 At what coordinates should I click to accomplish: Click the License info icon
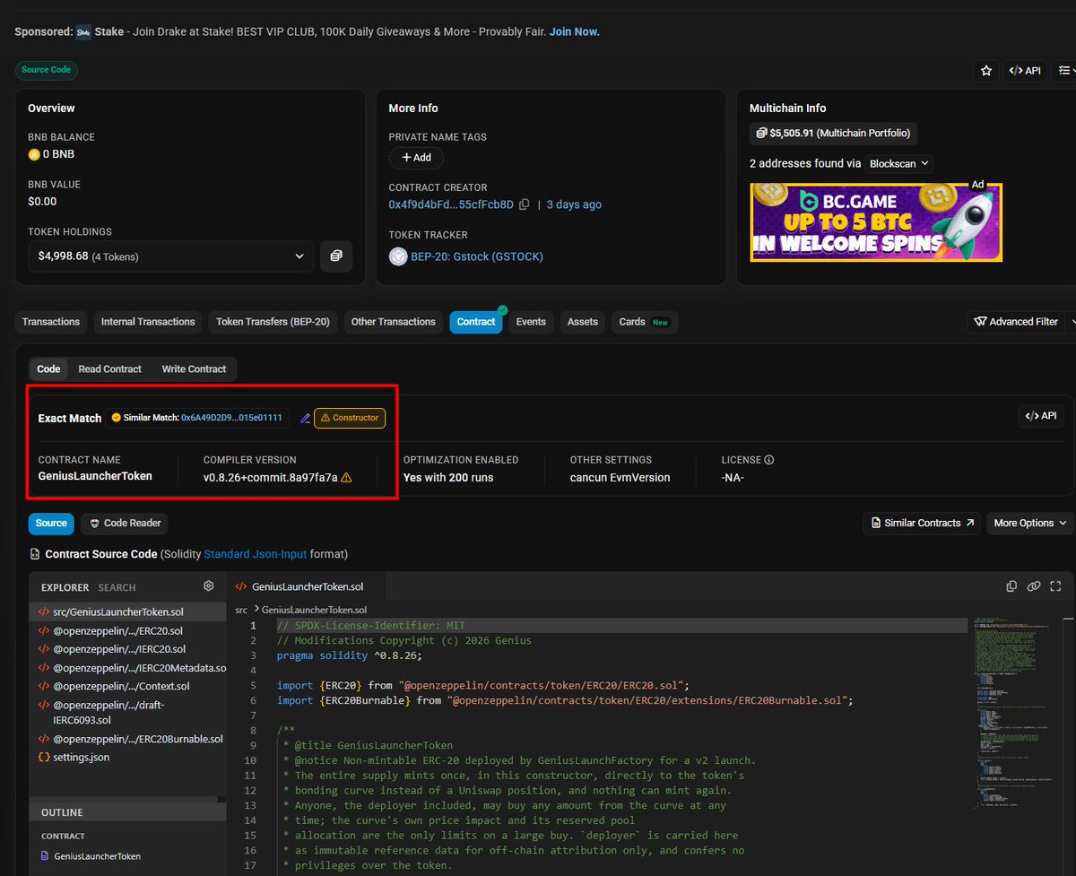(768, 460)
